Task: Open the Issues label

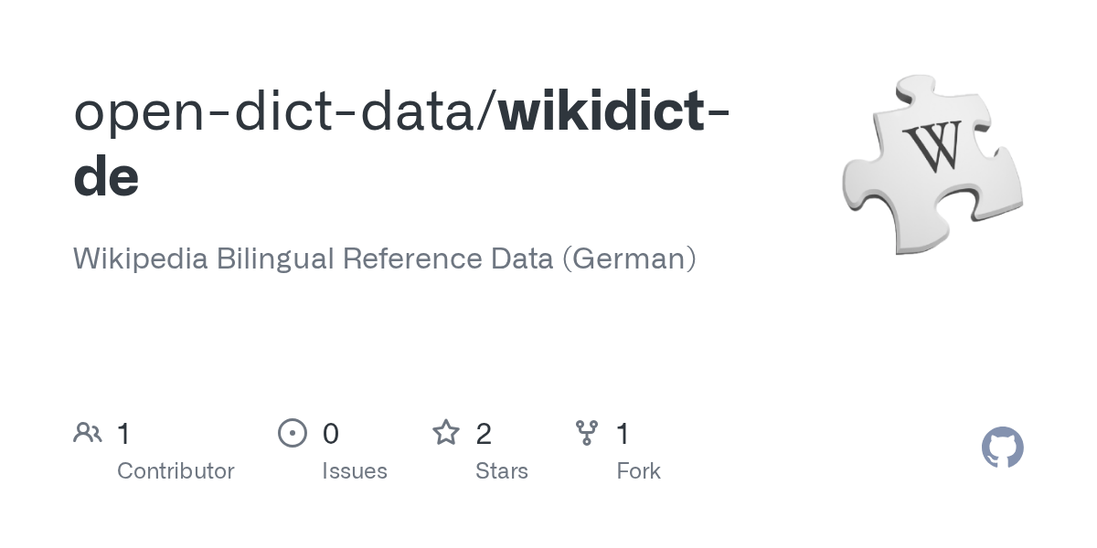Action: click(x=355, y=471)
